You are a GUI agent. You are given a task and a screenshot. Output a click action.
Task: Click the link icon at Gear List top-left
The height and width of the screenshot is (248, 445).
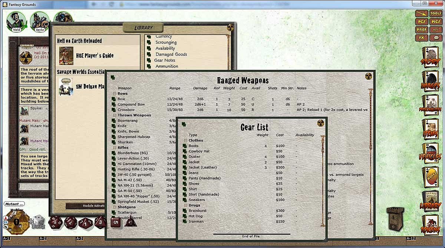point(184,124)
